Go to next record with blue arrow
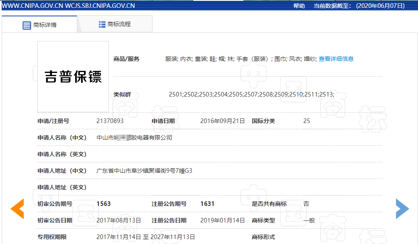This screenshot has height=244, width=418. [402, 209]
